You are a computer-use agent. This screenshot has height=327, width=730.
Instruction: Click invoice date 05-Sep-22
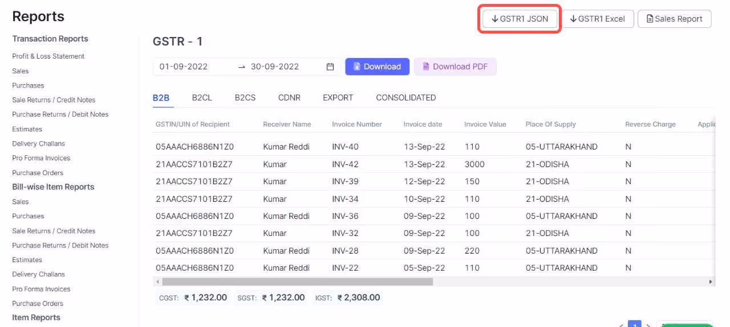424,268
